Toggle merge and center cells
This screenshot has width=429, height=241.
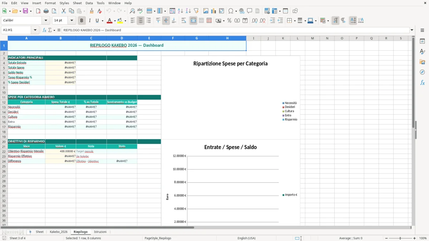[x=193, y=21]
